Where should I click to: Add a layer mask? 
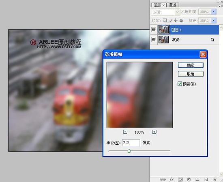coord(180,179)
